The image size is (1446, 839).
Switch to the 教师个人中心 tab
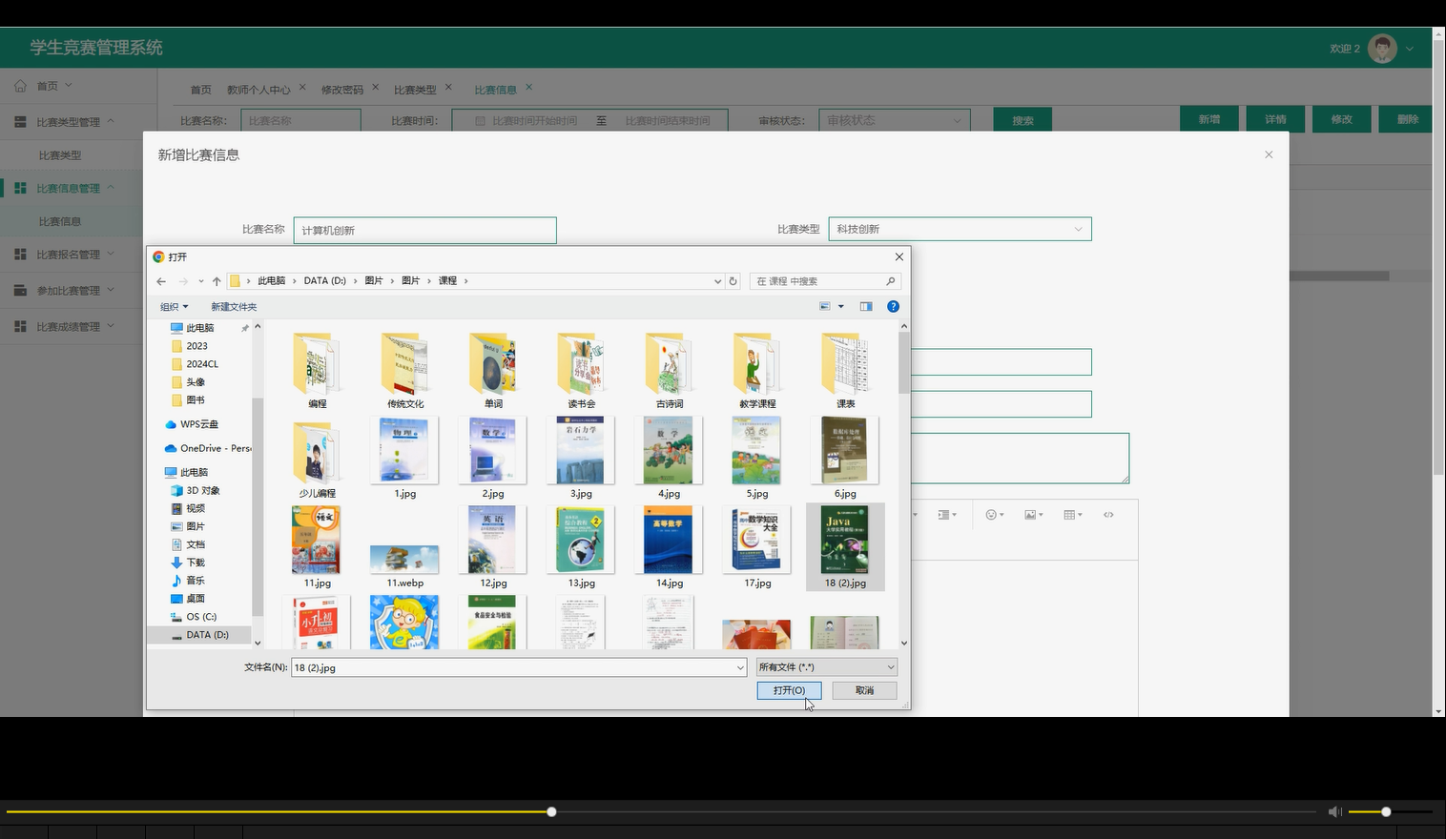(x=258, y=90)
